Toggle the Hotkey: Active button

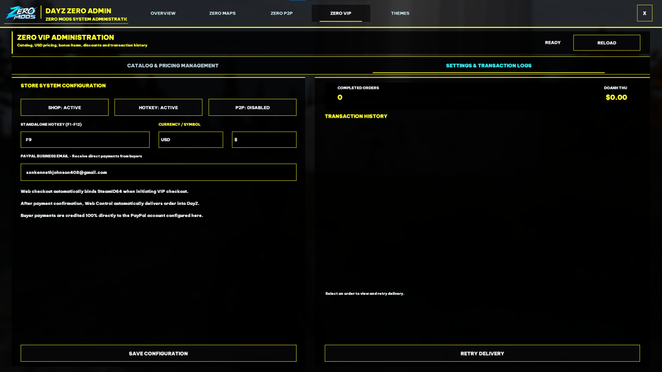(158, 107)
